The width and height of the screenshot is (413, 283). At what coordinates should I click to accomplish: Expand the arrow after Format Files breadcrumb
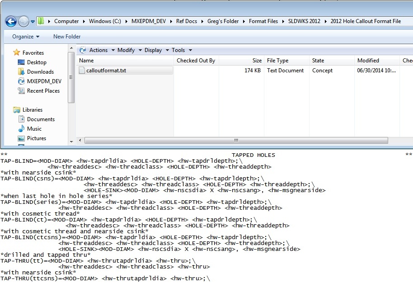point(283,21)
